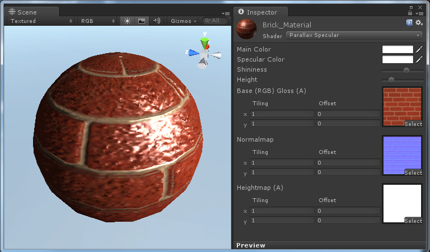Click the Height slider handle

pyautogui.click(x=391, y=80)
